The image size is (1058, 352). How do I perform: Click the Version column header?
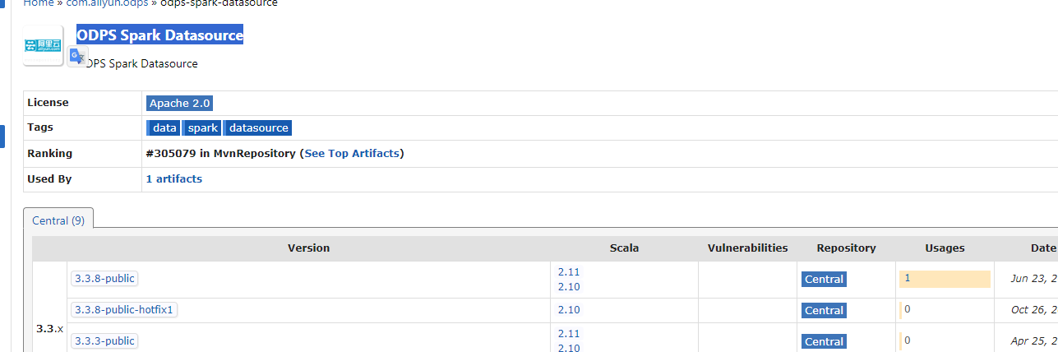tap(308, 248)
